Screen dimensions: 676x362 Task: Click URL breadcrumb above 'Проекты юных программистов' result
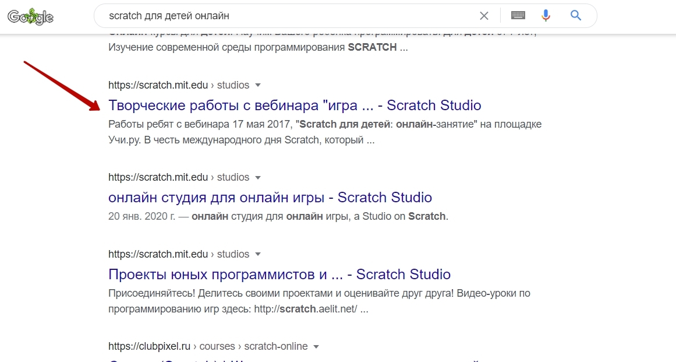coord(179,254)
